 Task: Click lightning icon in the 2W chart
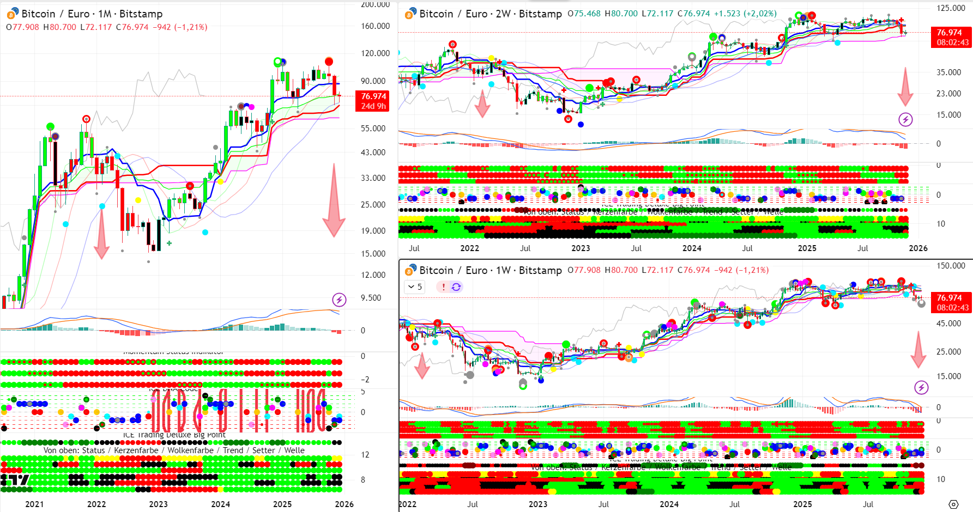[x=905, y=119]
